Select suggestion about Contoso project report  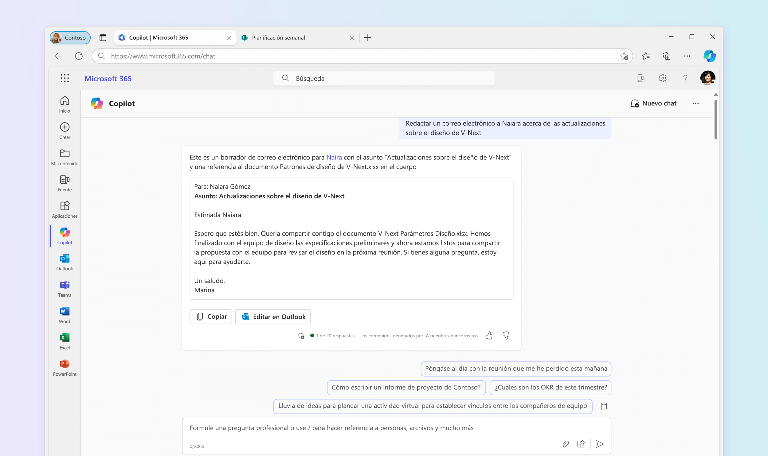406,387
